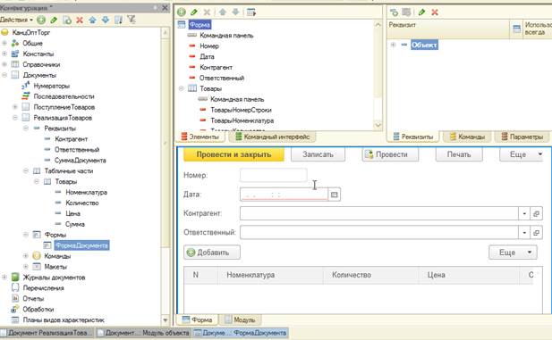Click sort/order icon beside filter funnel
The image size is (552, 340).
click(119, 20)
